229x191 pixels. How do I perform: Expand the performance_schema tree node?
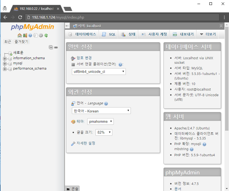(x=5, y=69)
